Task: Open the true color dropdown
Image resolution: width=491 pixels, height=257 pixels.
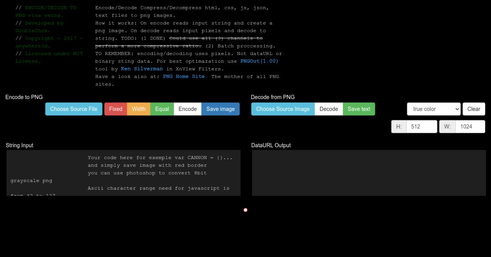Action: click(x=433, y=109)
